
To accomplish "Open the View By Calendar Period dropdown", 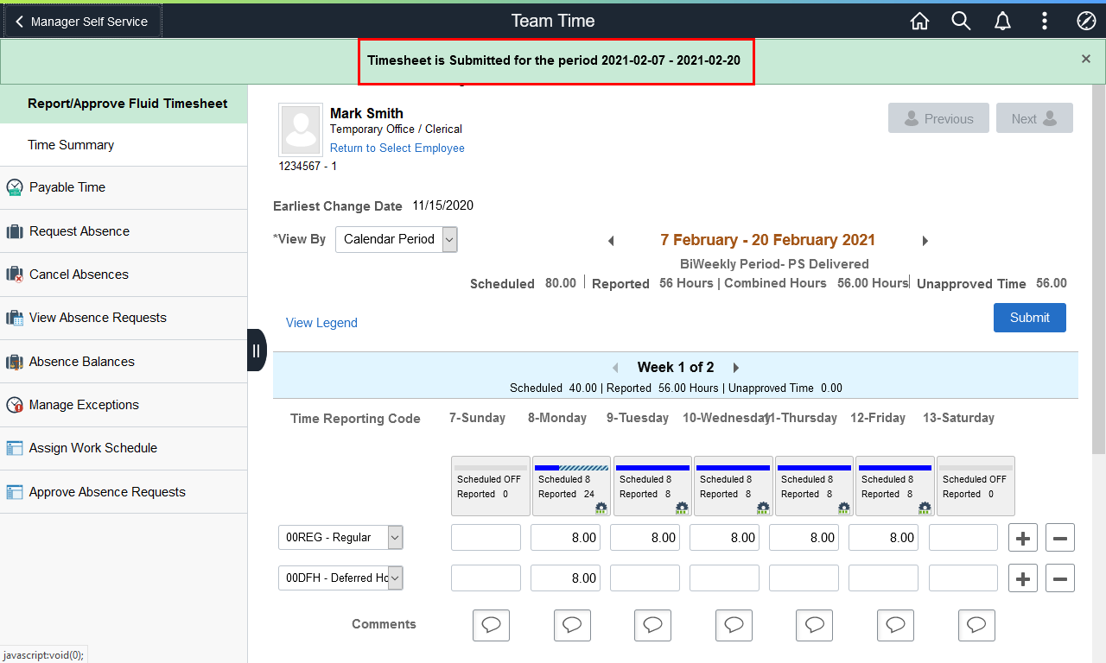I will click(x=397, y=239).
